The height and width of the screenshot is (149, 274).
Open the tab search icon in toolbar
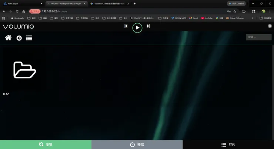pyautogui.click(x=254, y=11)
